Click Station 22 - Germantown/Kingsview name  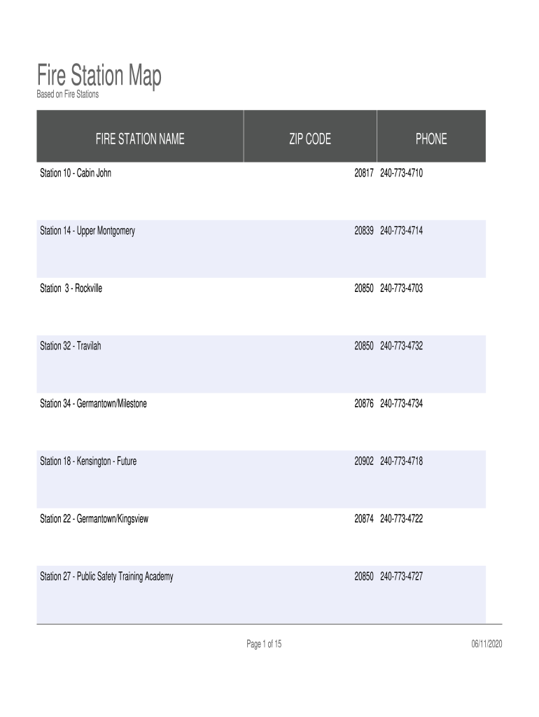(94, 519)
